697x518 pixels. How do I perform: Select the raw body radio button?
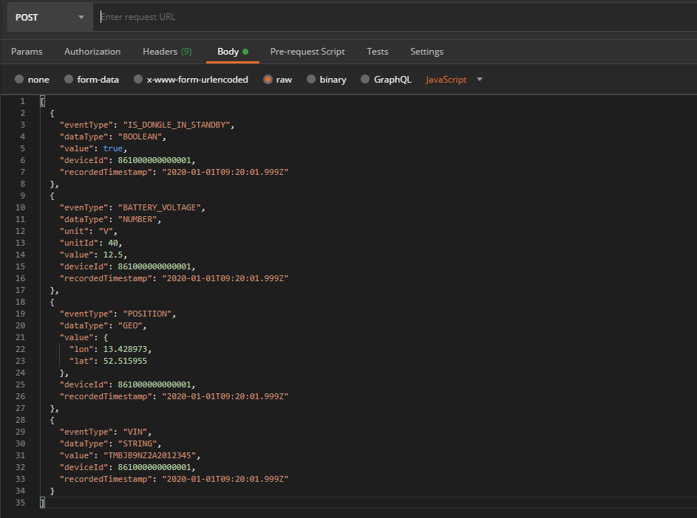(x=268, y=80)
